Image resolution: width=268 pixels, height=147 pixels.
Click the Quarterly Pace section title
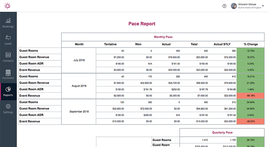pyautogui.click(x=222, y=133)
